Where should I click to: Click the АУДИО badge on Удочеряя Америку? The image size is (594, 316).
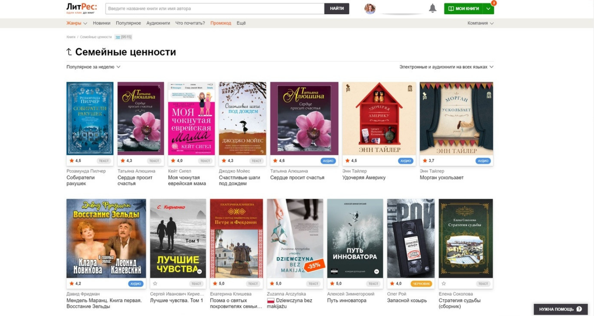[x=406, y=161]
